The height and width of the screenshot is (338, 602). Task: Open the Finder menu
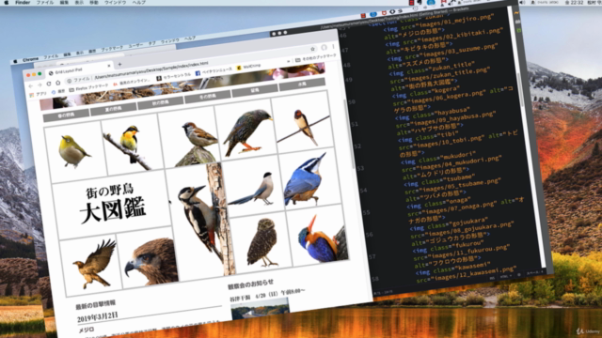[x=23, y=2]
